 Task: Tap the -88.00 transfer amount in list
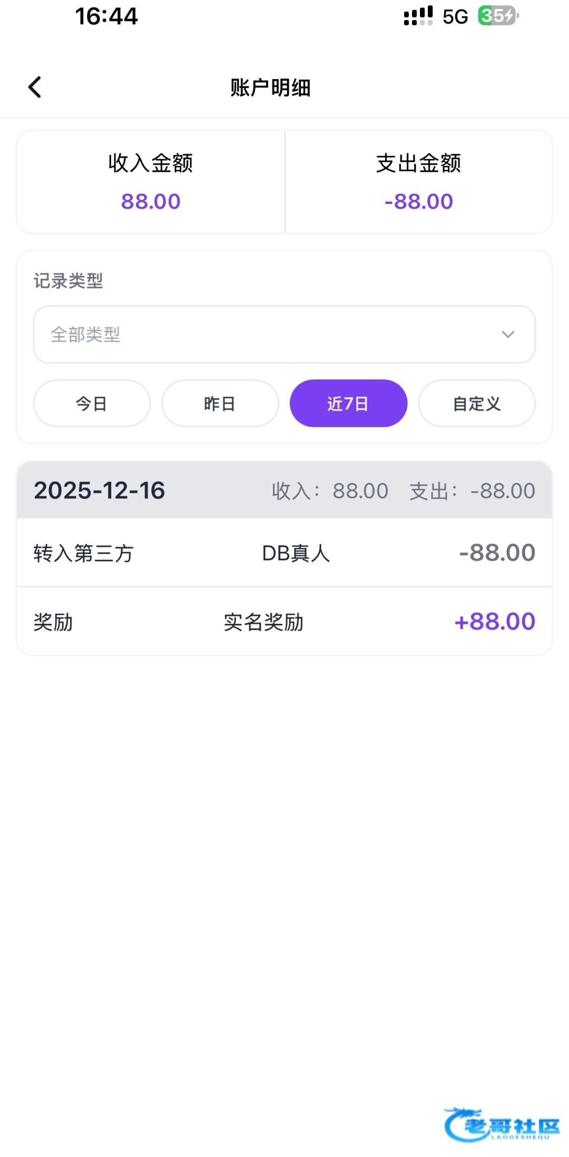(497, 553)
